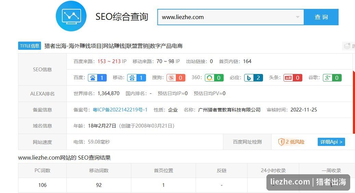Click the 备案信息 row label
Viewport: 355px width, 193px height.
click(42, 110)
